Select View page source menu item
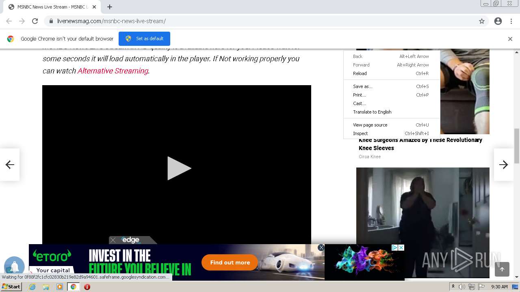This screenshot has width=520, height=292. point(392,125)
